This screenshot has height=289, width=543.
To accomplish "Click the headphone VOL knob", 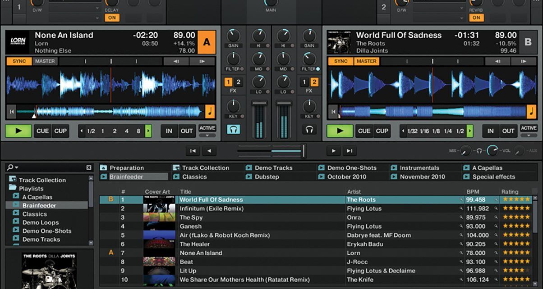I will [x=492, y=151].
